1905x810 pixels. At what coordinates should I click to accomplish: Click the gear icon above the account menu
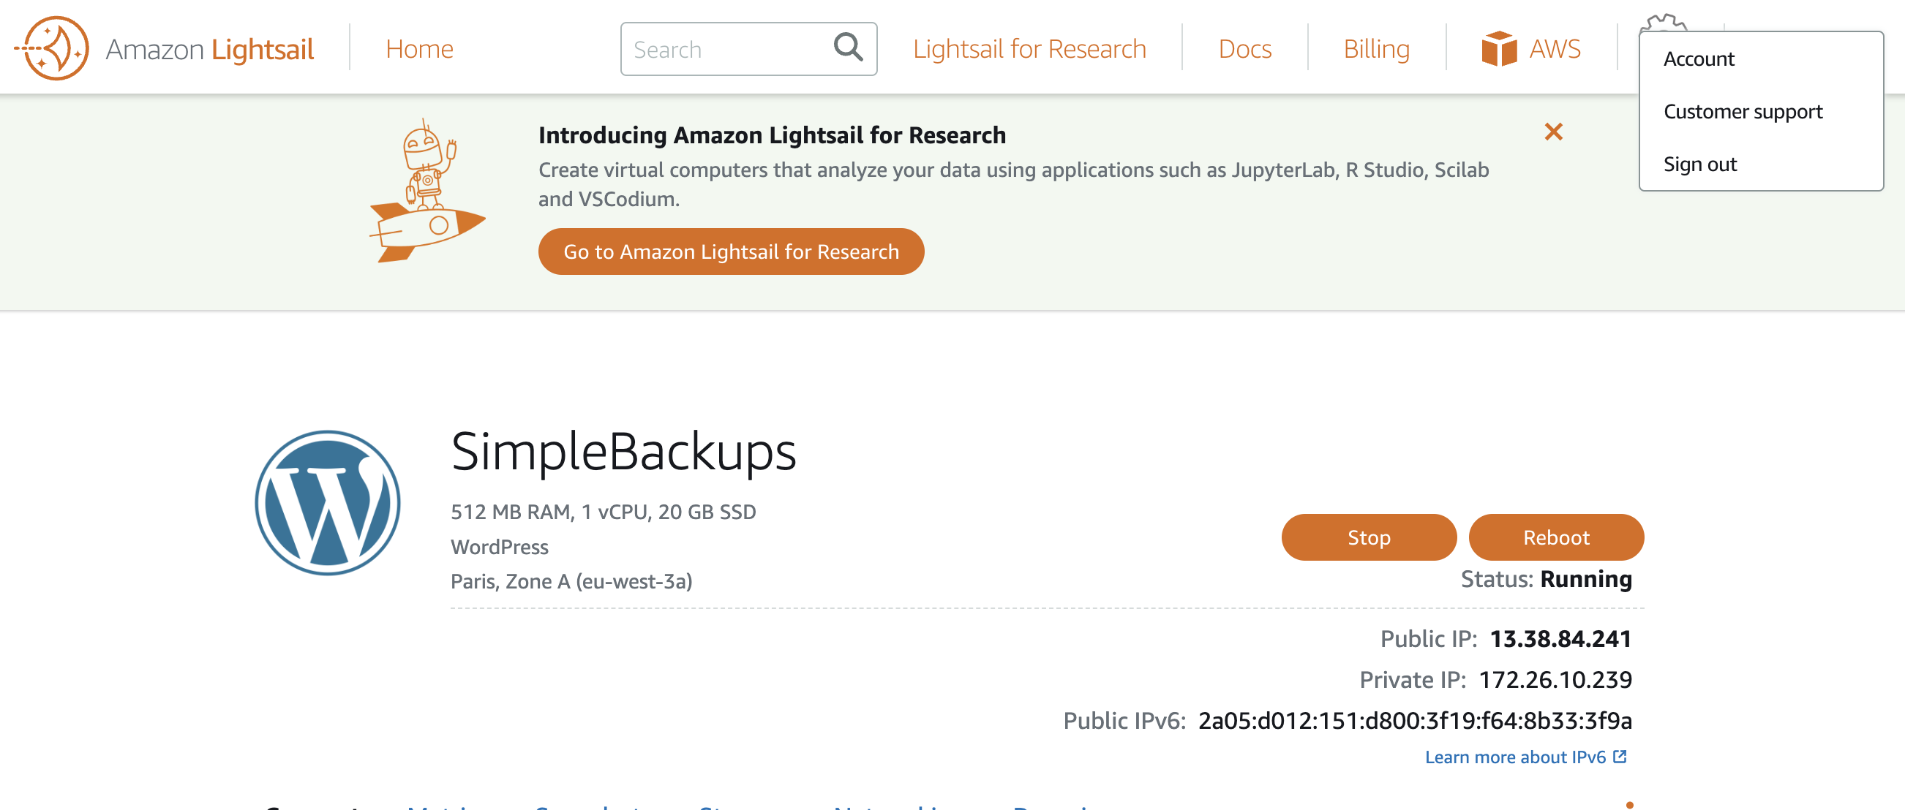click(x=1662, y=23)
